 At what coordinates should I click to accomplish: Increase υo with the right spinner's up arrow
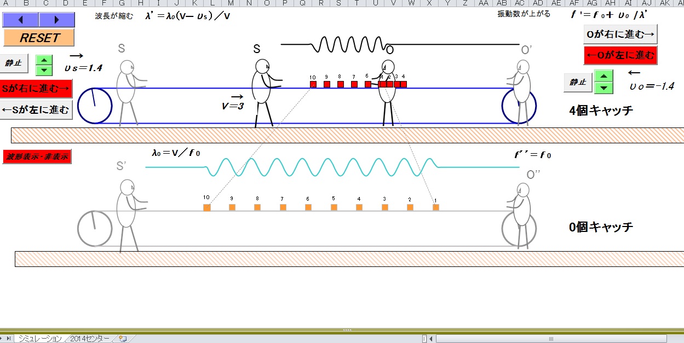pyautogui.click(x=603, y=77)
